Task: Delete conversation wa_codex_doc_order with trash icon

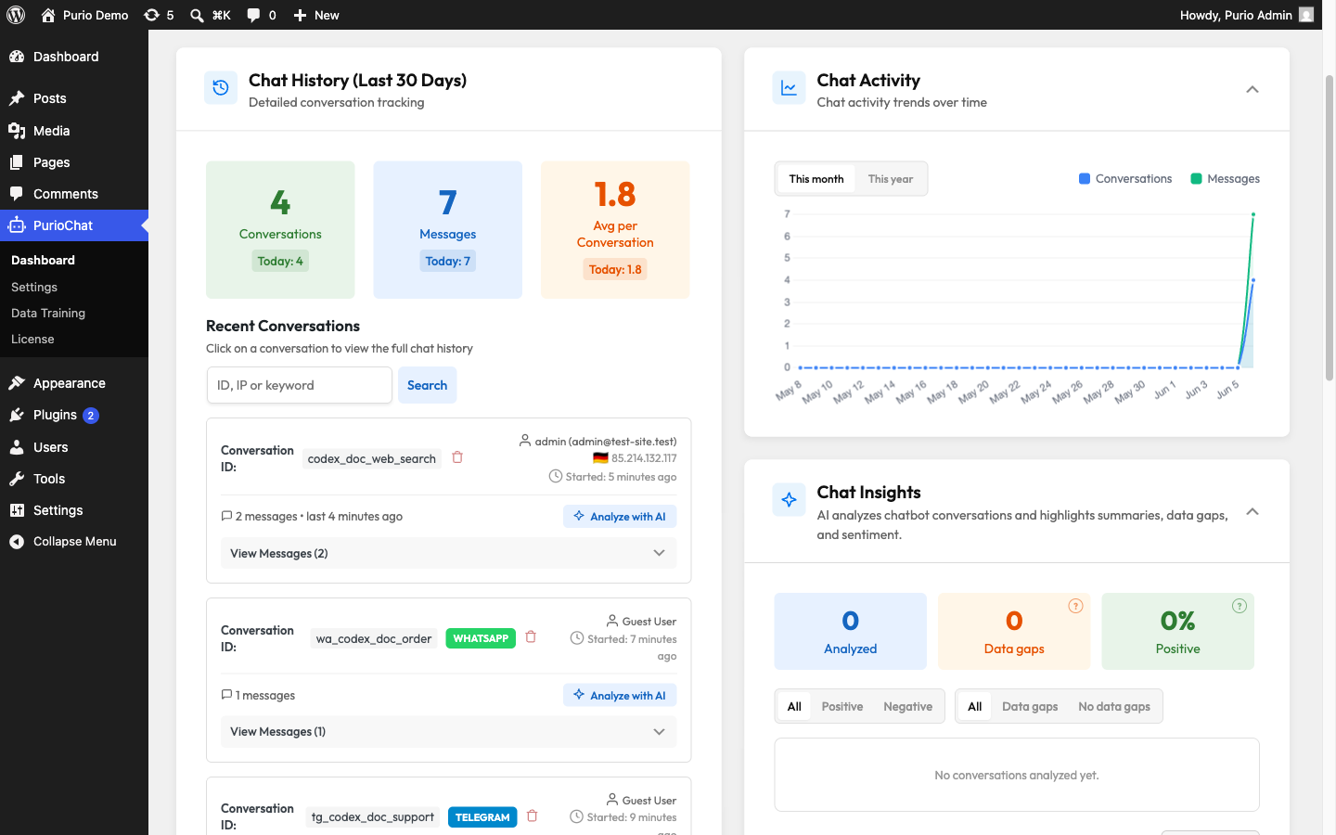Action: (x=531, y=637)
